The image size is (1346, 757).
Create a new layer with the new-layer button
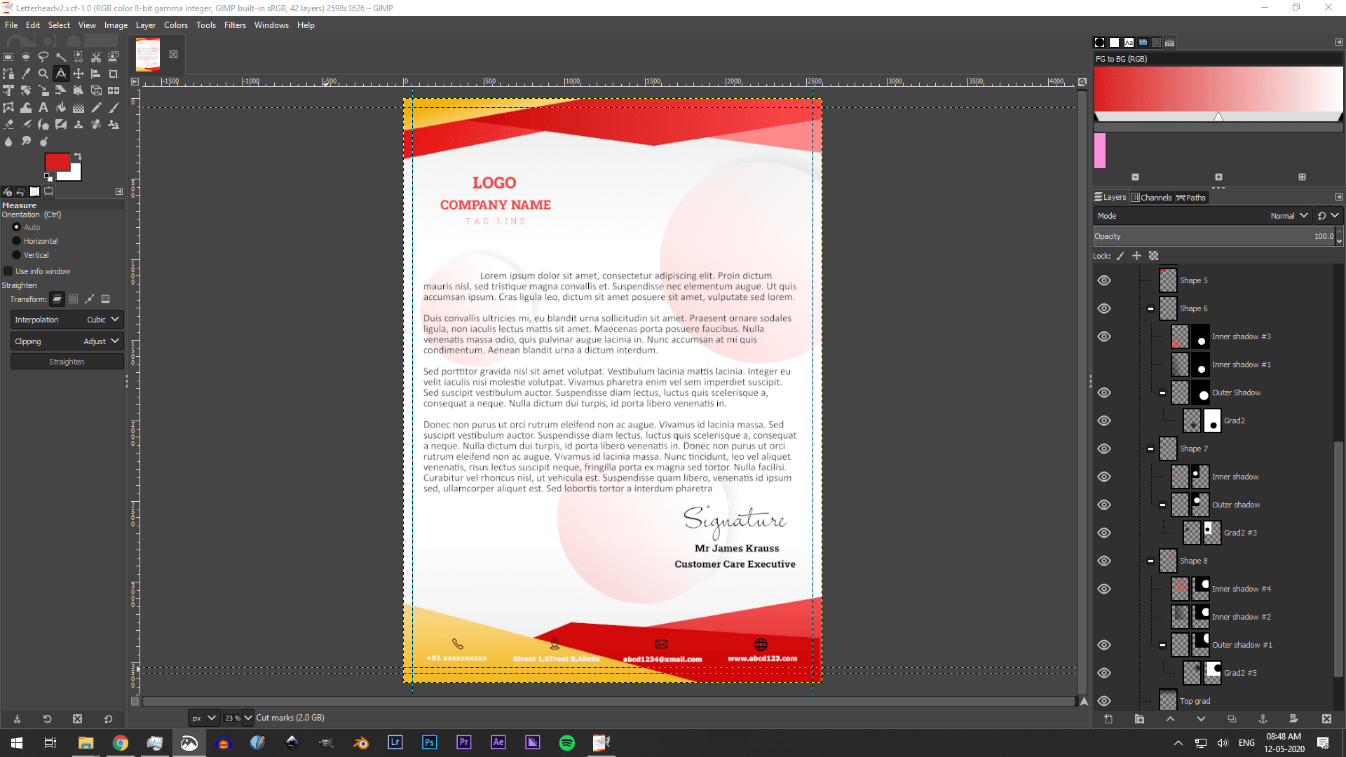[x=1108, y=719]
